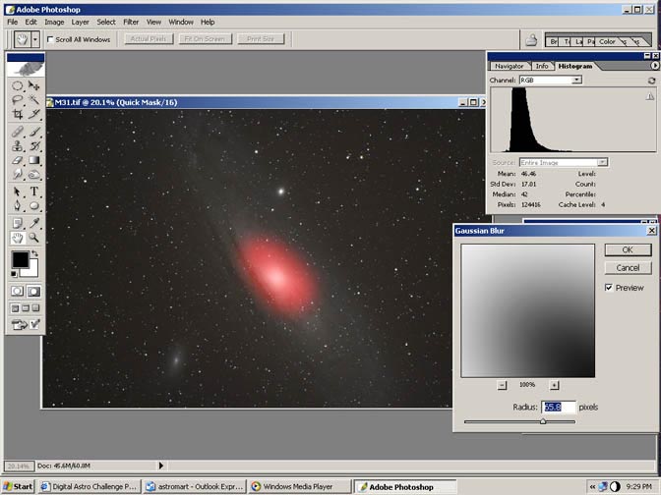Zoom in the Gaussian Blur preview
Screen dimensions: 661x495
(x=554, y=385)
